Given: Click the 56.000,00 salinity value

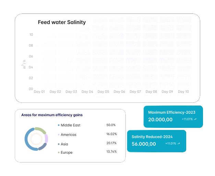Looking at the screenshot, I should click(x=144, y=144).
